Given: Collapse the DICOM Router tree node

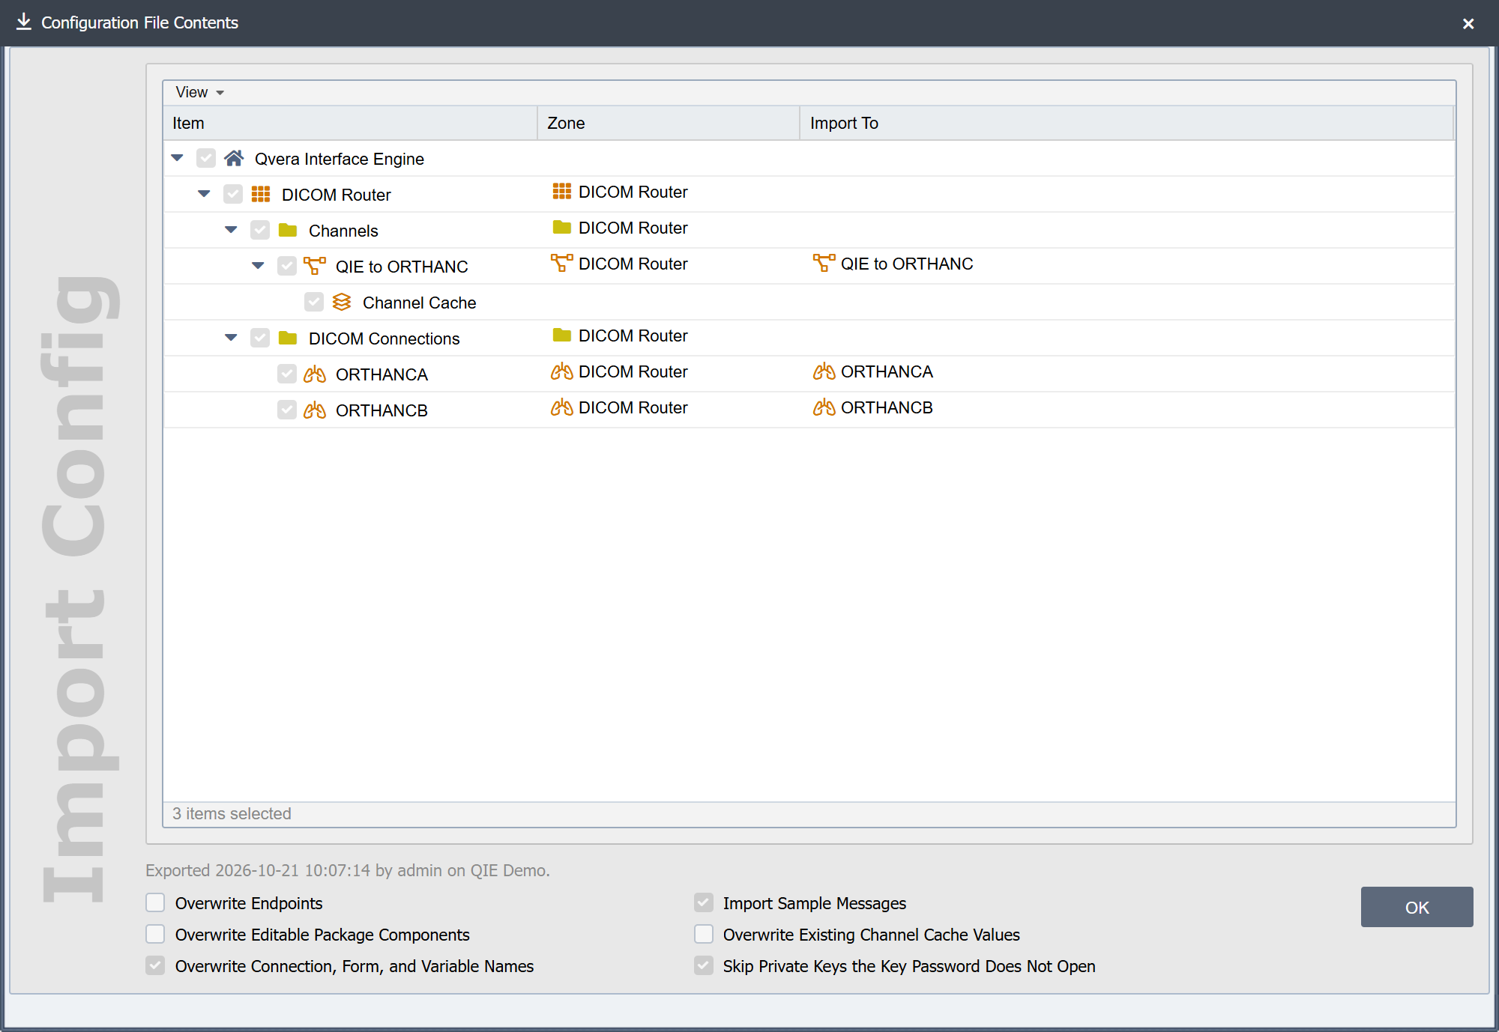Looking at the screenshot, I should [x=204, y=194].
